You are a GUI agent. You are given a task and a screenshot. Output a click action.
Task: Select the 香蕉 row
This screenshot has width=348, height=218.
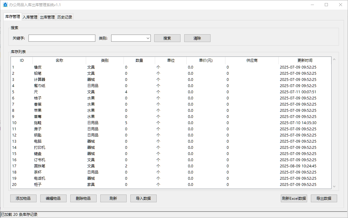tap(171, 104)
